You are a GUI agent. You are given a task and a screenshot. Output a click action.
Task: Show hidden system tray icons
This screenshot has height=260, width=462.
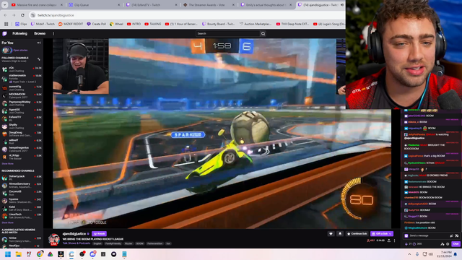pos(409,254)
